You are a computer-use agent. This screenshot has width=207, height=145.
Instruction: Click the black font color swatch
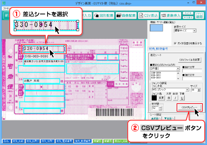tap(154, 98)
